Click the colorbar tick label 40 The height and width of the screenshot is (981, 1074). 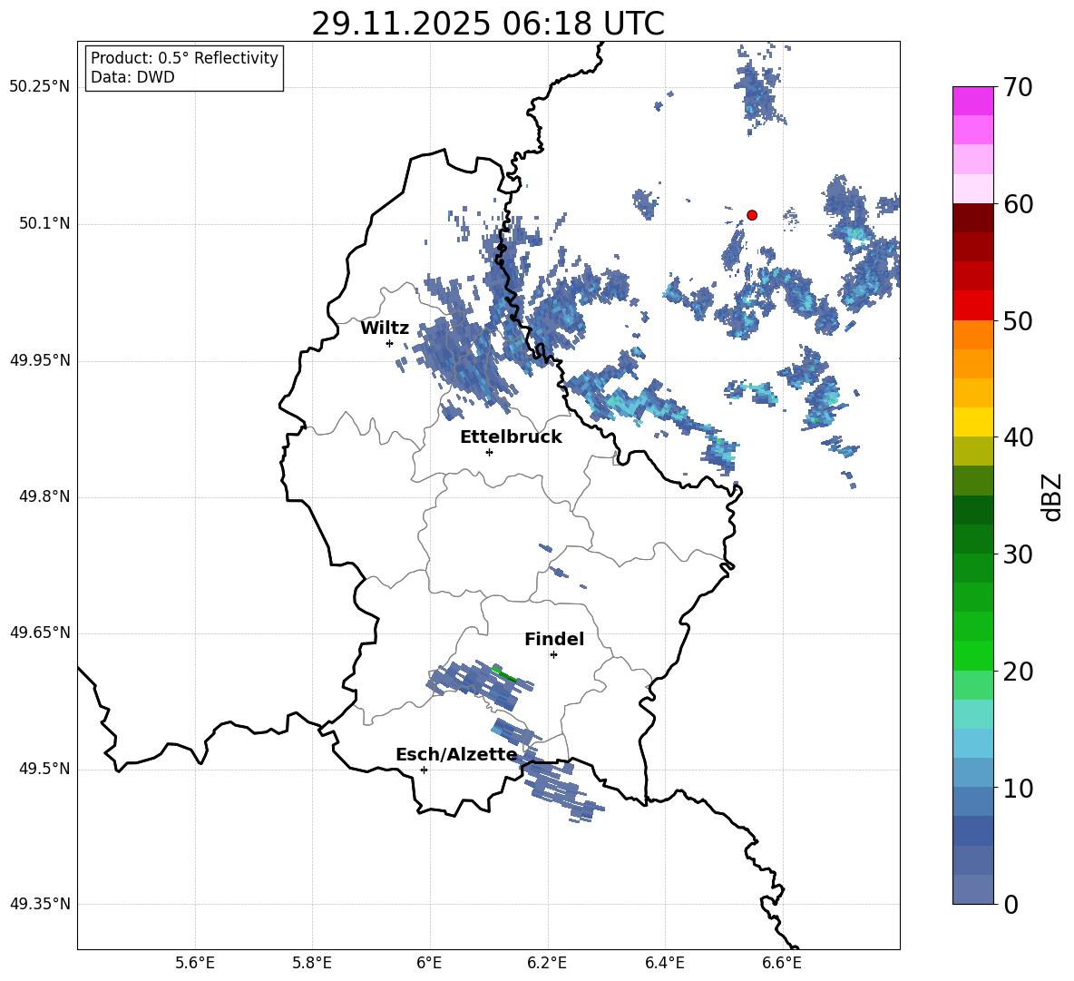[1018, 437]
